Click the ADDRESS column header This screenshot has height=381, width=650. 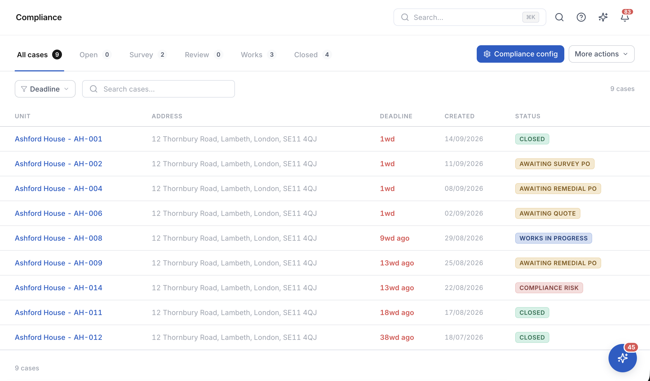point(167,116)
